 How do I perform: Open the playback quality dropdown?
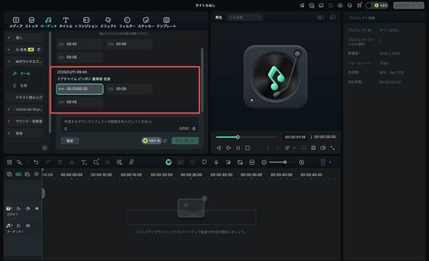tap(245, 17)
